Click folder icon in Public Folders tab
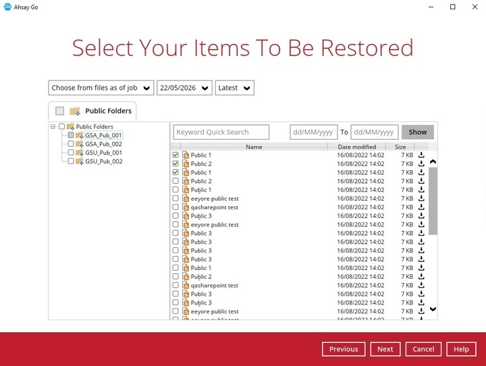486x366 pixels. (75, 111)
